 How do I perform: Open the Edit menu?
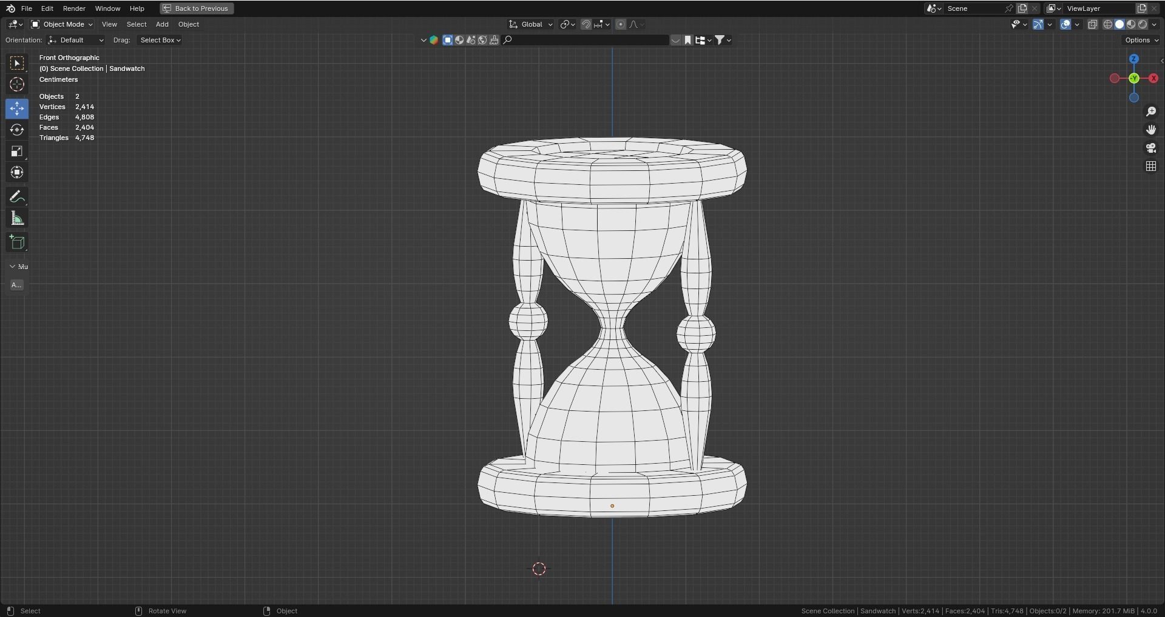tap(47, 8)
